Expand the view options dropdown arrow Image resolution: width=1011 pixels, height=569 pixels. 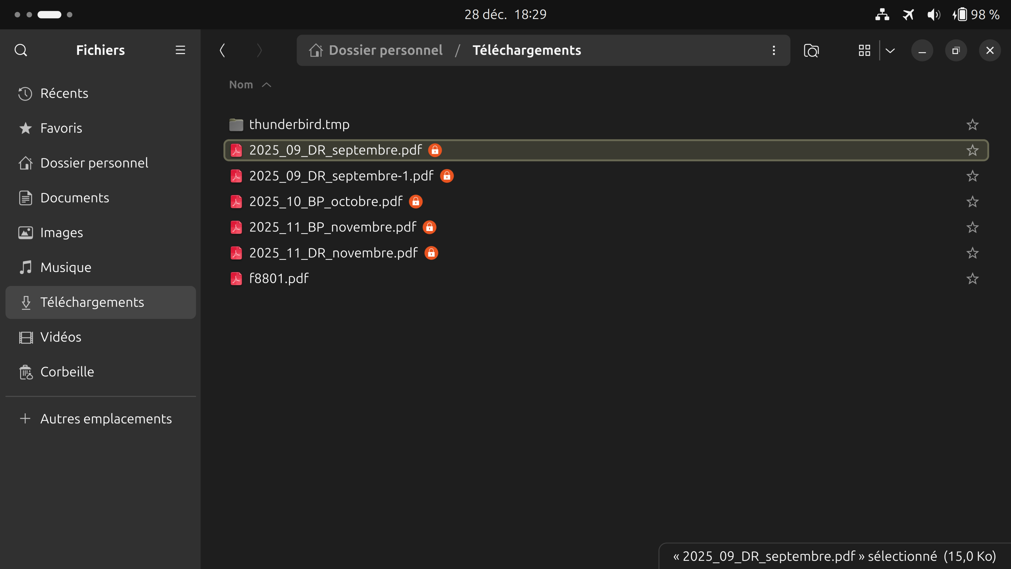[x=890, y=50]
